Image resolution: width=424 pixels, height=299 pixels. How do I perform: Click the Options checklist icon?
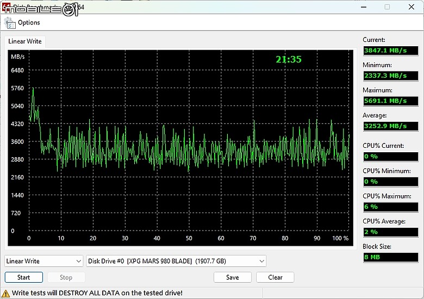pyautogui.click(x=10, y=23)
